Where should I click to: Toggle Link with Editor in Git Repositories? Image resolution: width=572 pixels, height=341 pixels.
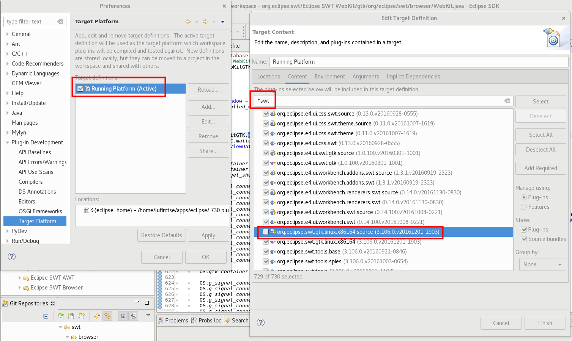(107, 316)
